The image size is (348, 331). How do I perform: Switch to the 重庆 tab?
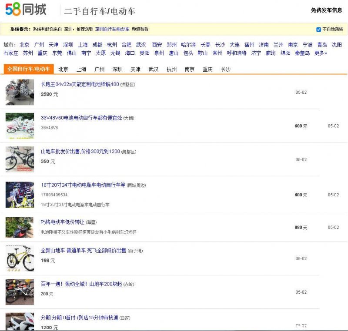(x=207, y=70)
